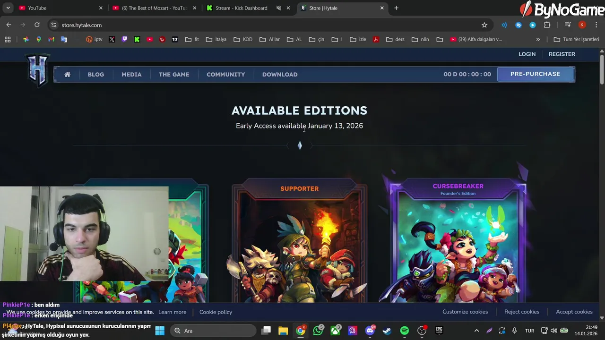Select the Supporter edition card

click(299, 241)
